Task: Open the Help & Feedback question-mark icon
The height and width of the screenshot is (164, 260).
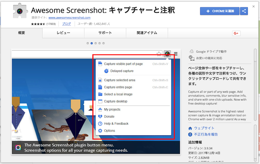Action: click(x=100, y=124)
